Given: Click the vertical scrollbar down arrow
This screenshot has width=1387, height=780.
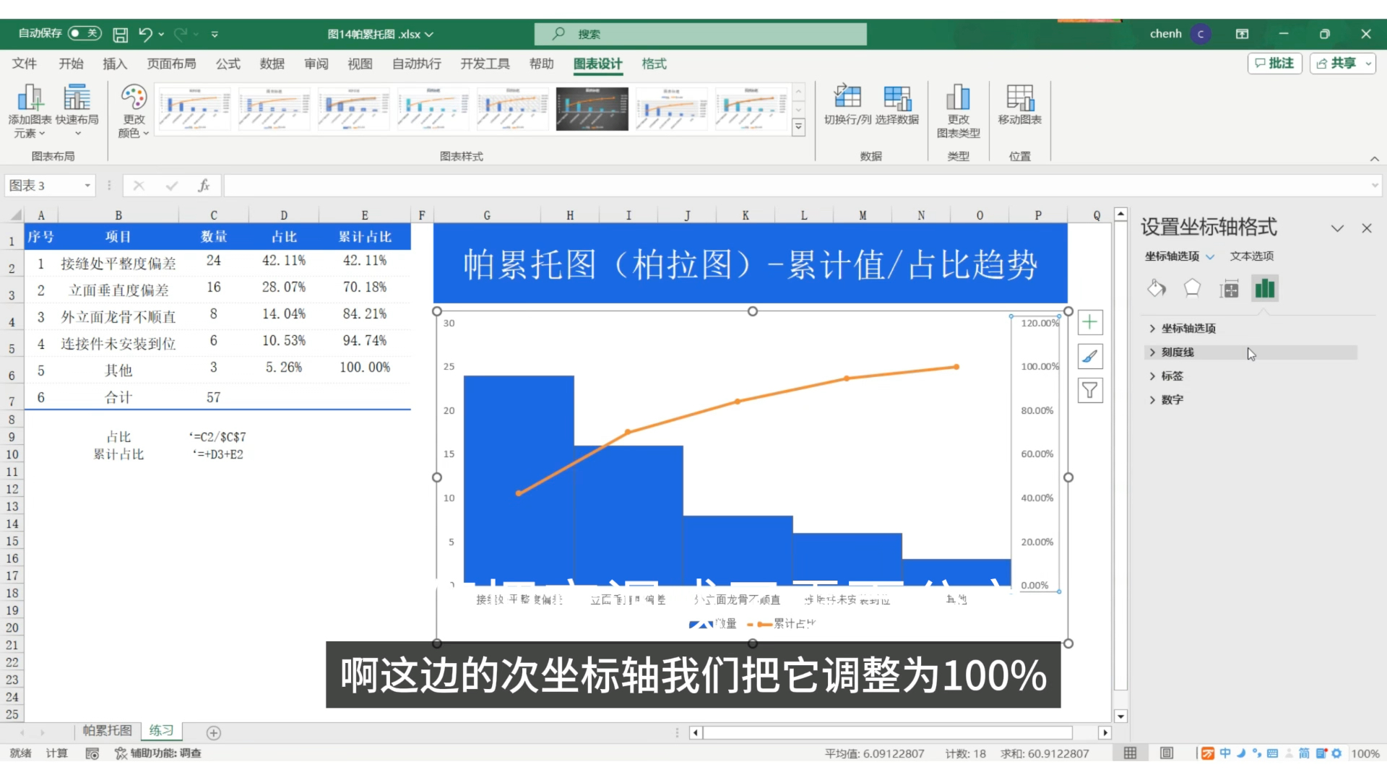Looking at the screenshot, I should (x=1120, y=716).
